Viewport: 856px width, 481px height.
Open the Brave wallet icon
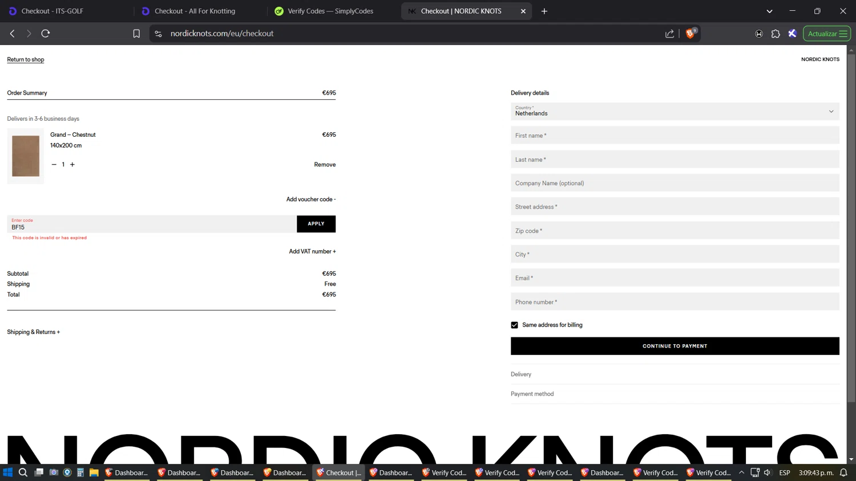click(x=759, y=34)
